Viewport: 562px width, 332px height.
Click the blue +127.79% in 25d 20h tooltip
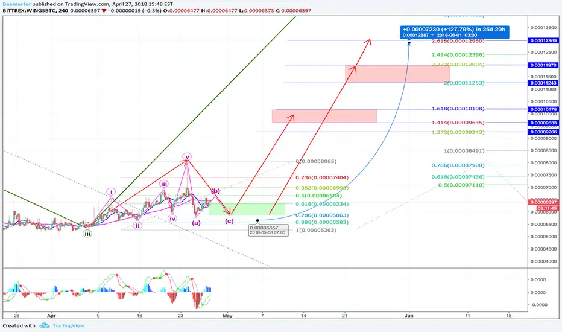454,32
